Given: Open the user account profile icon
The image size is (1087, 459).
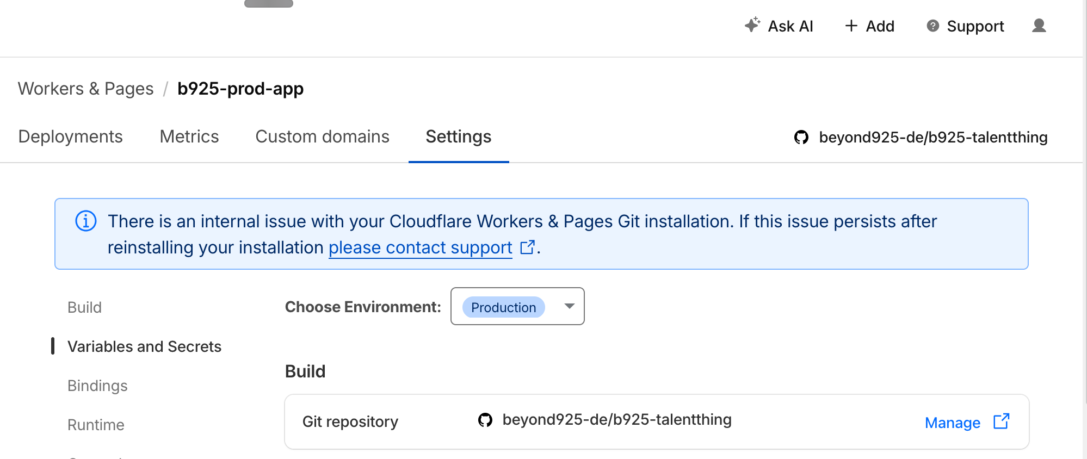Looking at the screenshot, I should click(x=1039, y=26).
